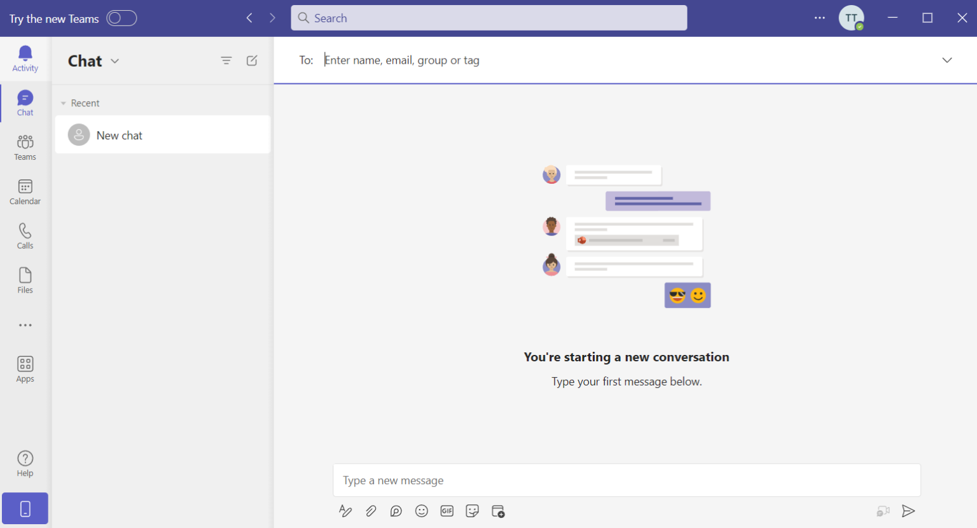
Task: Navigate back with the left arrow
Action: click(x=249, y=18)
